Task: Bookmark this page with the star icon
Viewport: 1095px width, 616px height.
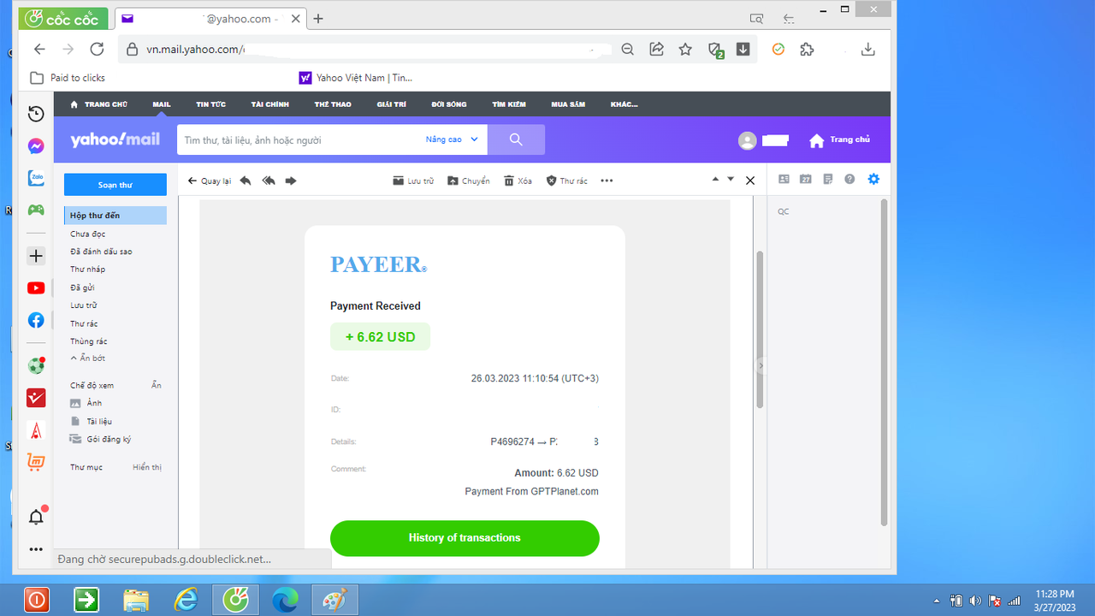Action: click(685, 50)
